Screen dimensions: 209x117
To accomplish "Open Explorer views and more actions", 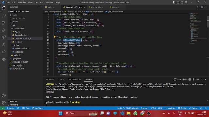I will pos(39,7).
